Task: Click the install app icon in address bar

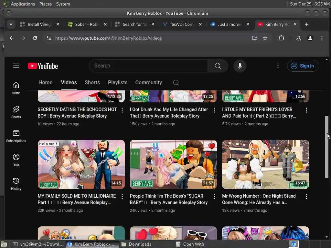Action: coord(255,38)
